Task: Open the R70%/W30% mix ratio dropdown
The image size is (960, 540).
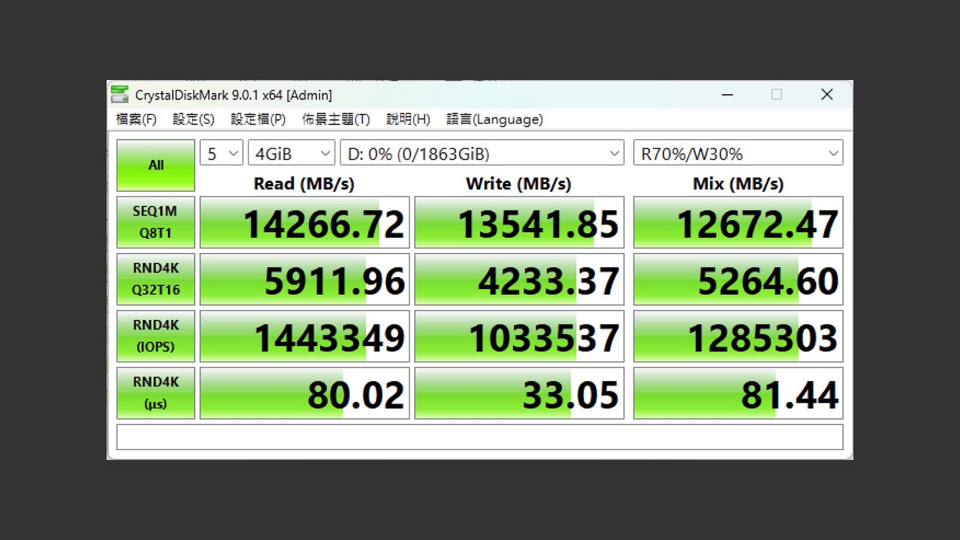Action: pos(738,154)
